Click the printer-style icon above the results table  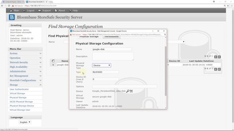(x=216, y=57)
